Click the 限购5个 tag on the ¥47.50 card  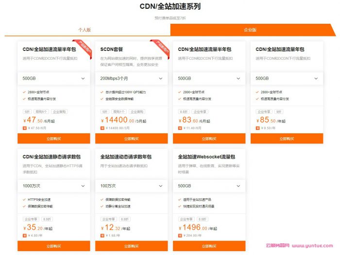point(41,112)
